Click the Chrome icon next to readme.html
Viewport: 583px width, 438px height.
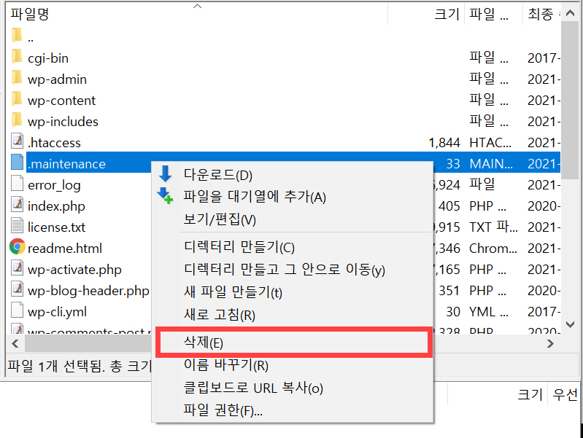click(x=17, y=246)
